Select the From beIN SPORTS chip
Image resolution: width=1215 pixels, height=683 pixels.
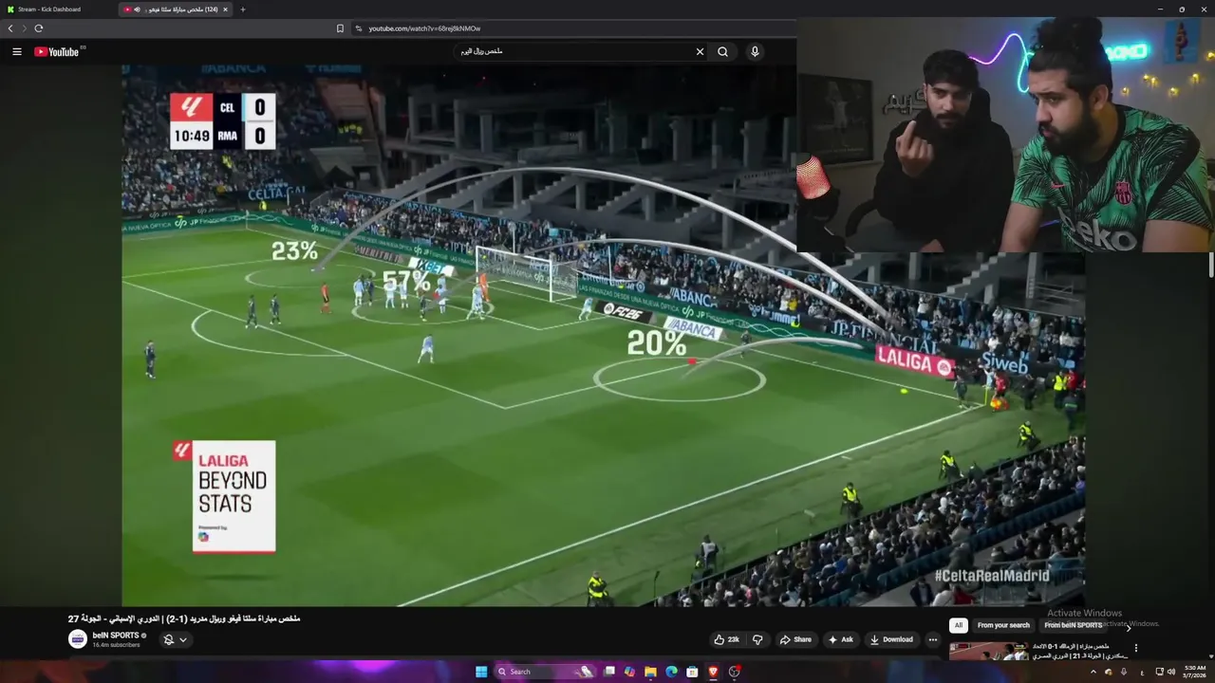click(1074, 625)
